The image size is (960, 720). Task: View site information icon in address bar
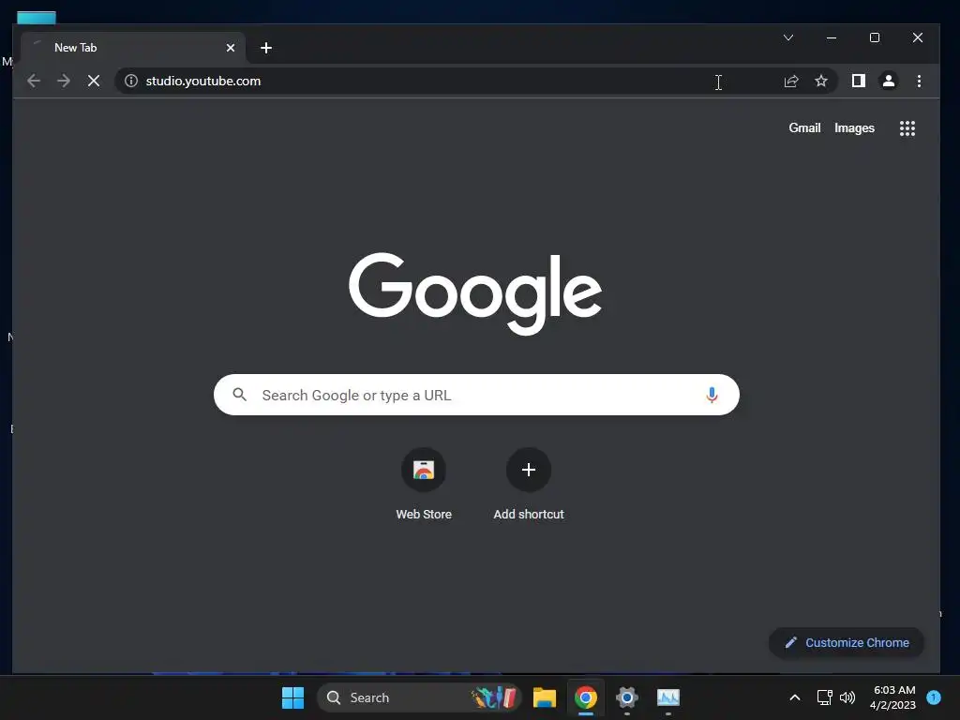pyautogui.click(x=131, y=81)
